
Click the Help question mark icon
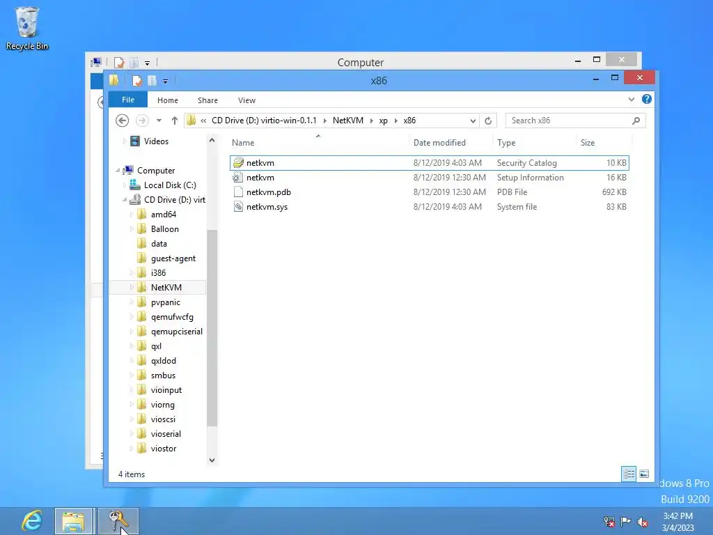pyautogui.click(x=646, y=99)
